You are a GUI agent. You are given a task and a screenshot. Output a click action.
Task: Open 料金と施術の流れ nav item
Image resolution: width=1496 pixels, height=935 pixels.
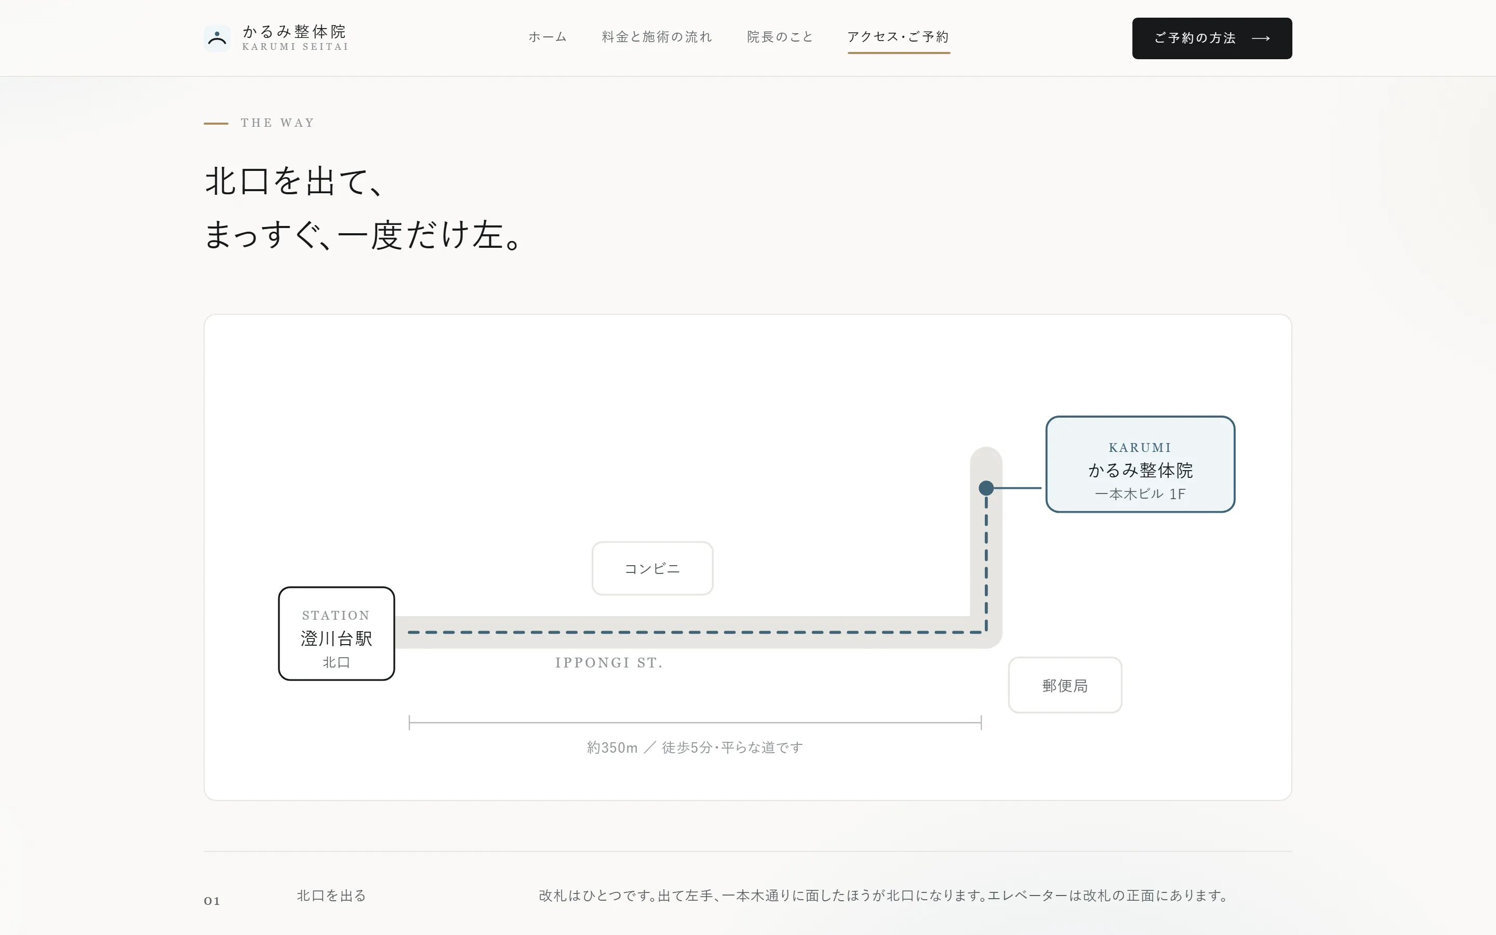click(657, 37)
